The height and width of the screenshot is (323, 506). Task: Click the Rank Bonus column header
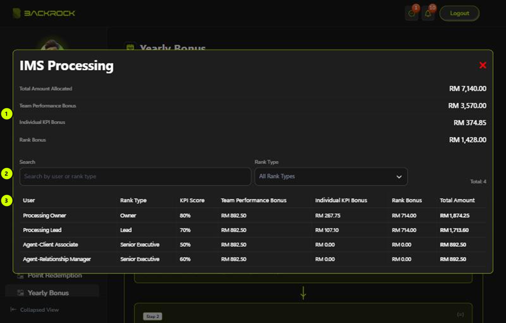tap(407, 200)
